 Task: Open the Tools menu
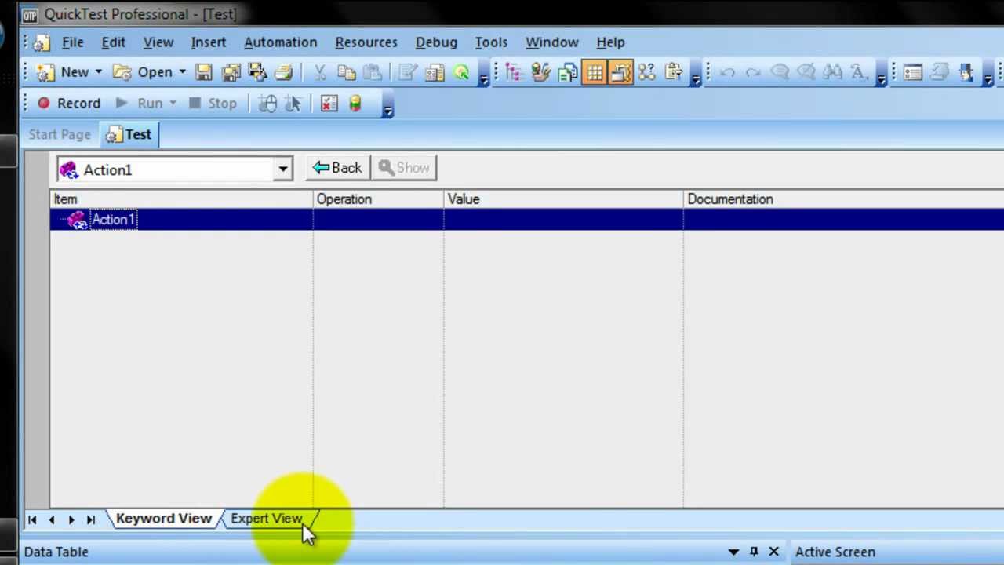coord(491,42)
